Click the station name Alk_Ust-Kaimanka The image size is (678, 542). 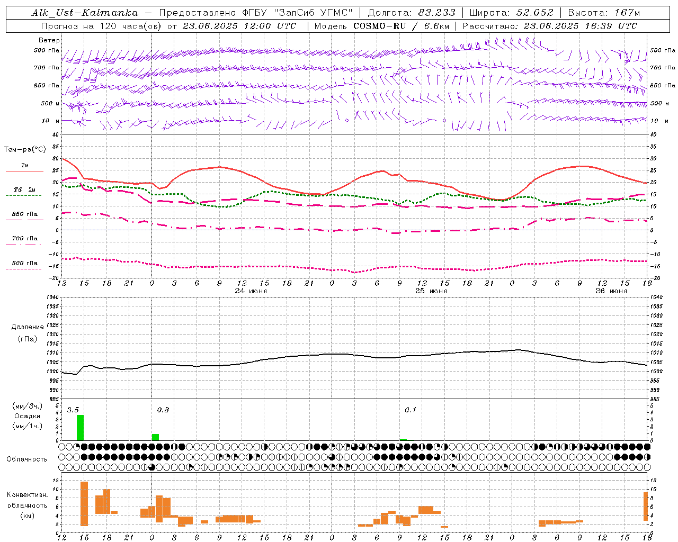point(85,13)
